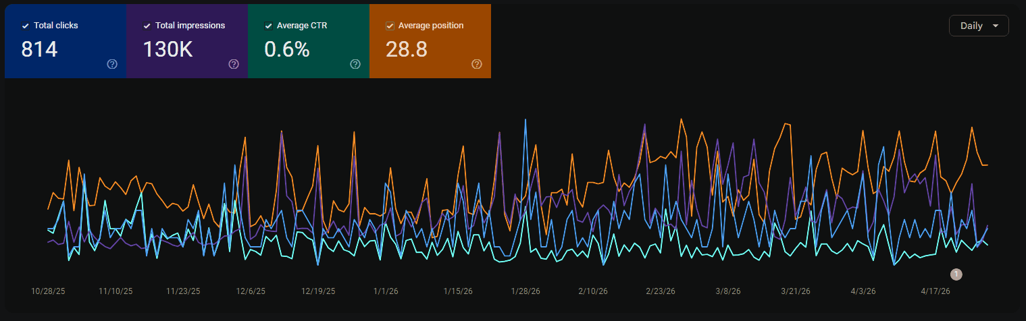1026x321 pixels.
Task: Click the 0.6% CTR value
Action: click(x=287, y=49)
